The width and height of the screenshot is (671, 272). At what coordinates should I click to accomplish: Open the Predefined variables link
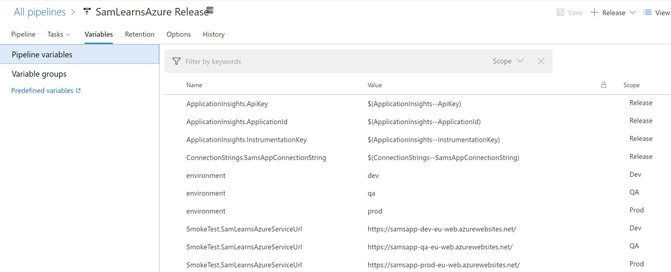(x=42, y=90)
